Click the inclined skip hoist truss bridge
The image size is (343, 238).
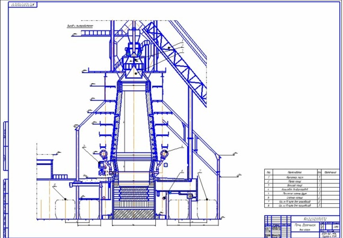point(176,63)
